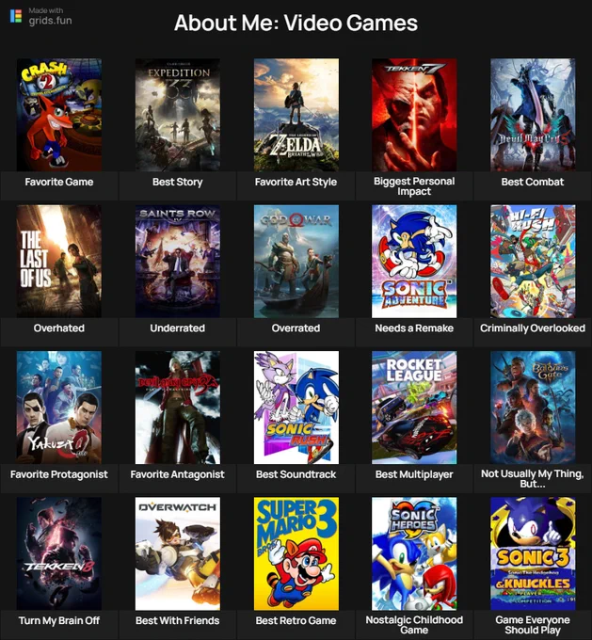This screenshot has height=640, width=592.
Task: Click the Favorite Art Style label
Action: pyautogui.click(x=296, y=182)
